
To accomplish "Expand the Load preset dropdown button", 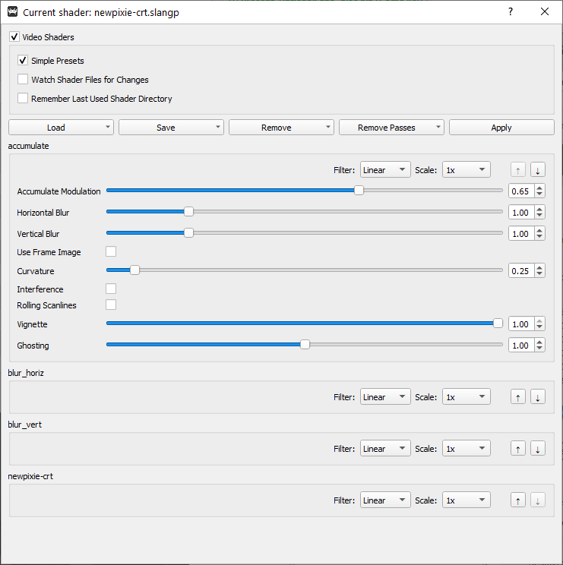I will 61,128.
